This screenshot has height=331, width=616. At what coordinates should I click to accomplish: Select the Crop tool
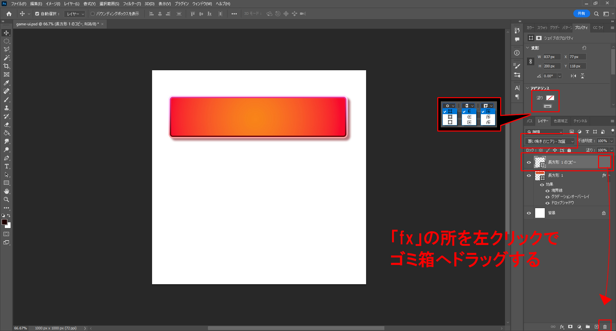[6, 66]
